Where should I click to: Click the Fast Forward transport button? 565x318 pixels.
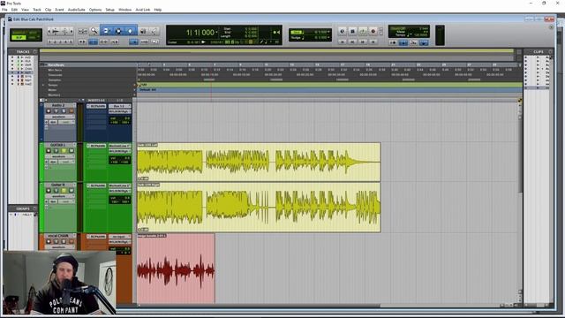click(x=363, y=42)
